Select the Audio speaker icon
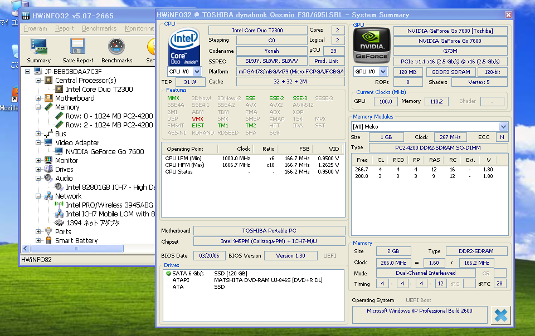This screenshot has height=336, width=535. click(48, 178)
